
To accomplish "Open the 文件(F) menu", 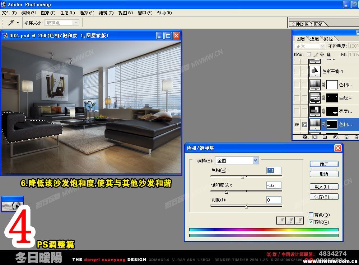I will 9,13.
